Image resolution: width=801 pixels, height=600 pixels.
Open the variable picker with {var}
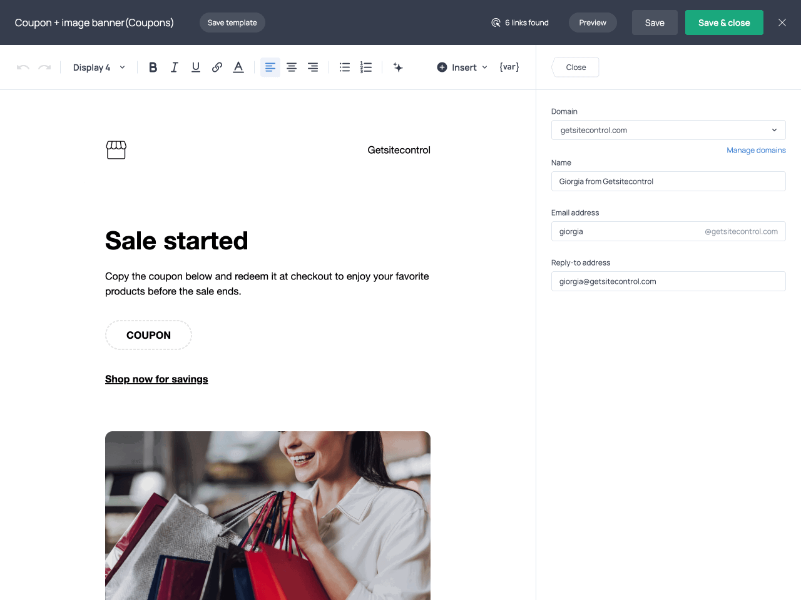[509, 67]
